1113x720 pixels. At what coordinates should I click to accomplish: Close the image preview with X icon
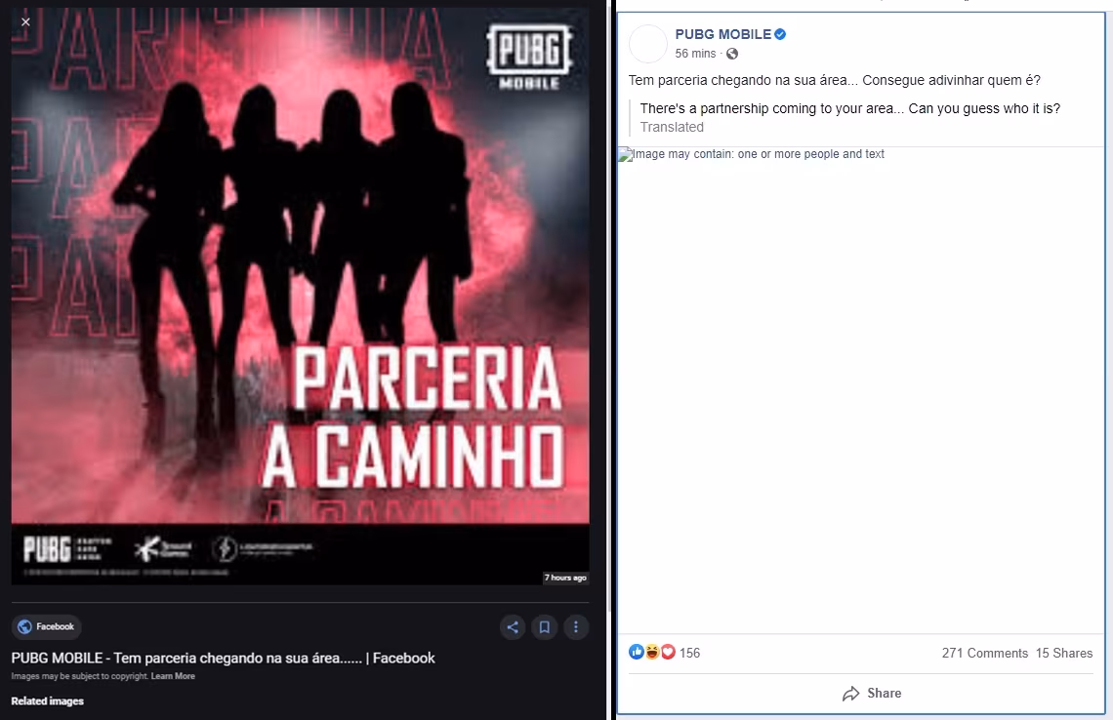coord(25,22)
